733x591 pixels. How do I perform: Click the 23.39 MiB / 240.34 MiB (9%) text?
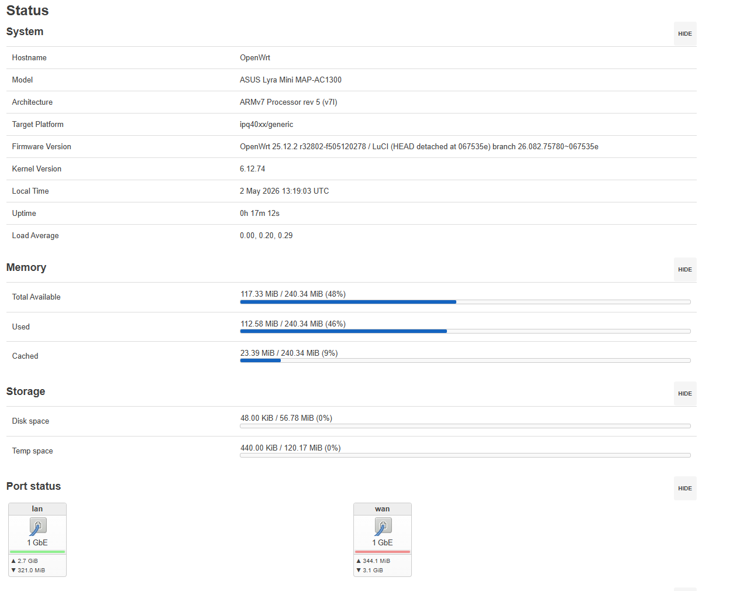pyautogui.click(x=289, y=353)
